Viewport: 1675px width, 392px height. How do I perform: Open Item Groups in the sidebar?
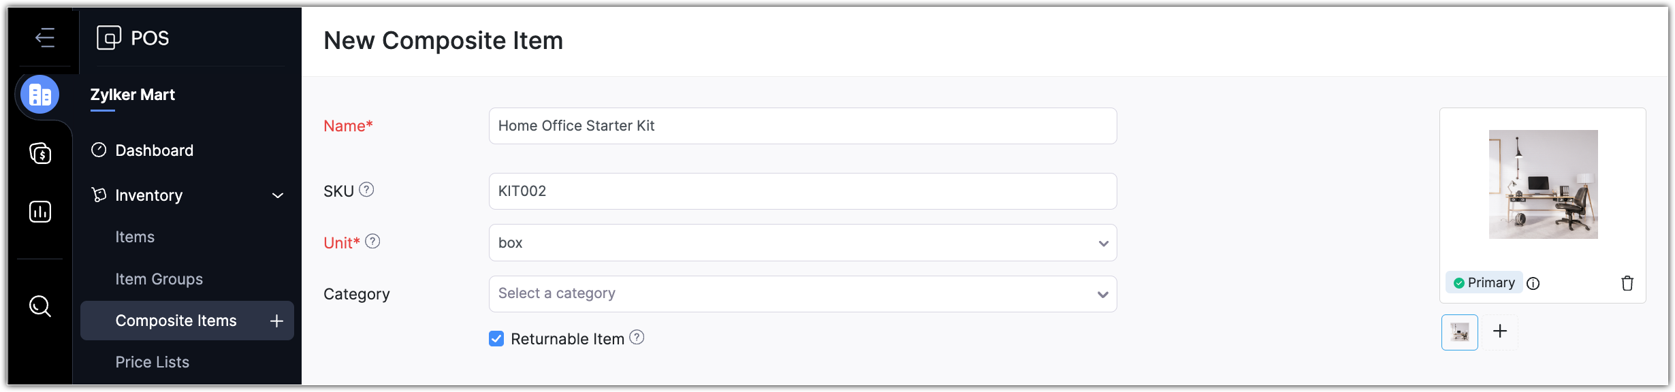pyautogui.click(x=159, y=279)
